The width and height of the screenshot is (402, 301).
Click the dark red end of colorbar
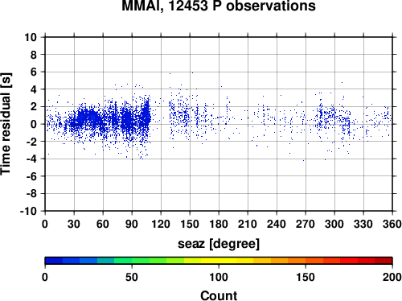(384, 261)
